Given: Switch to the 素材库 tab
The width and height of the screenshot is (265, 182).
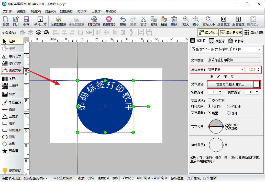Looking at the screenshot, I should [236, 41].
